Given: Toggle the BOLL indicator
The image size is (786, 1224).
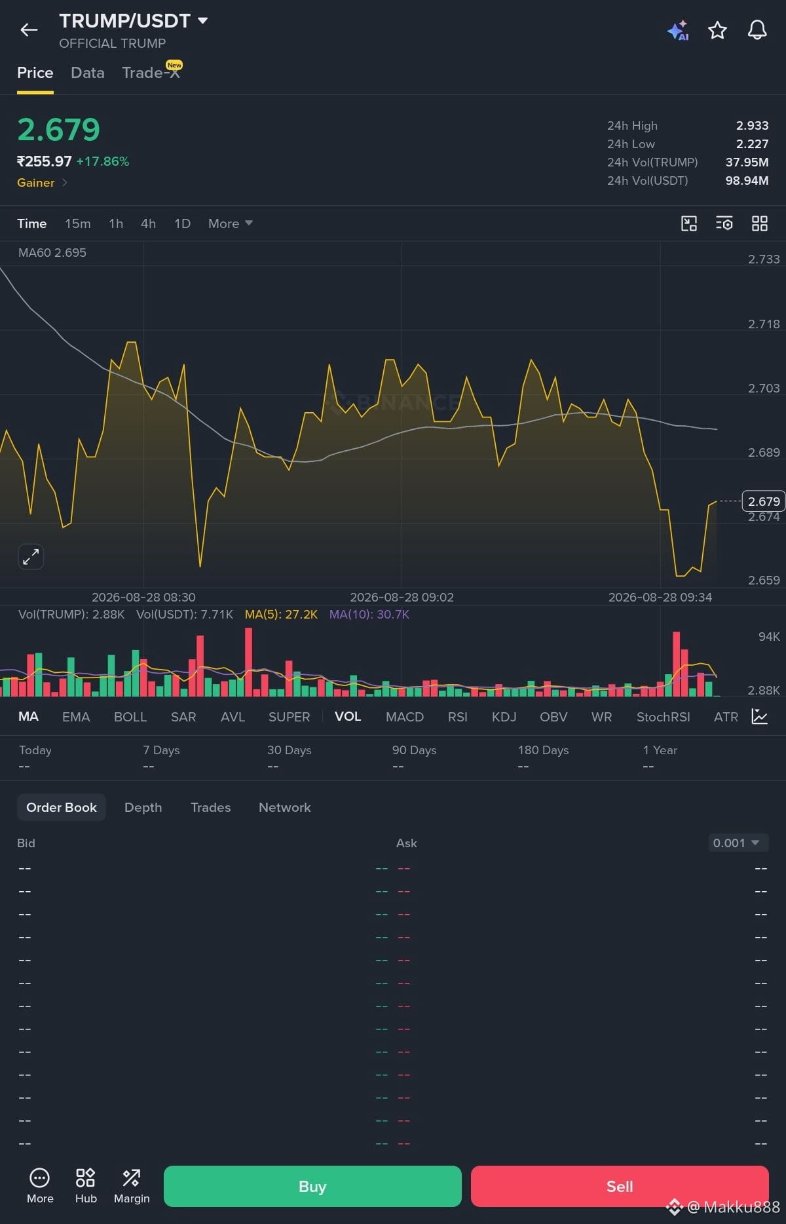Looking at the screenshot, I should pyautogui.click(x=130, y=717).
